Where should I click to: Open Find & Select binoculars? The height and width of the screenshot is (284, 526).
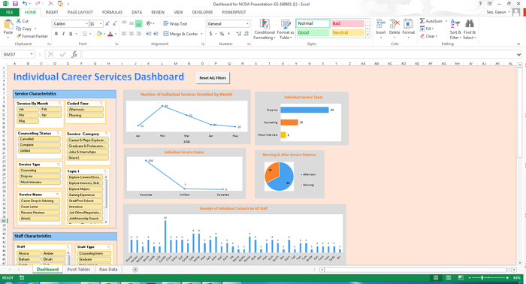tap(470, 29)
